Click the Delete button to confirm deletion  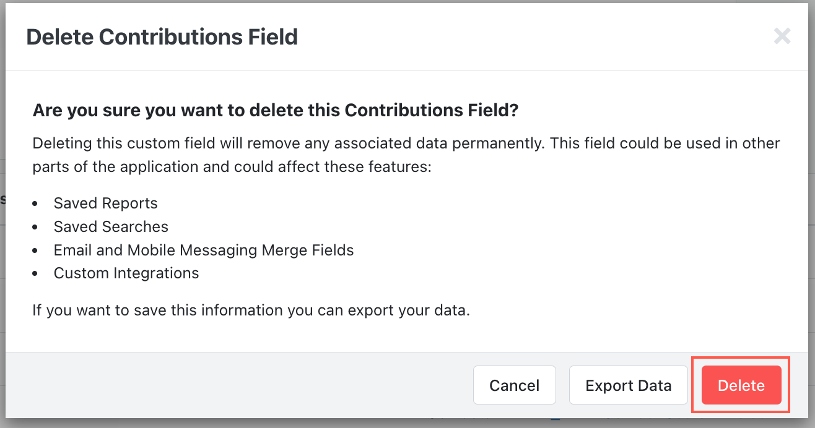pos(741,385)
